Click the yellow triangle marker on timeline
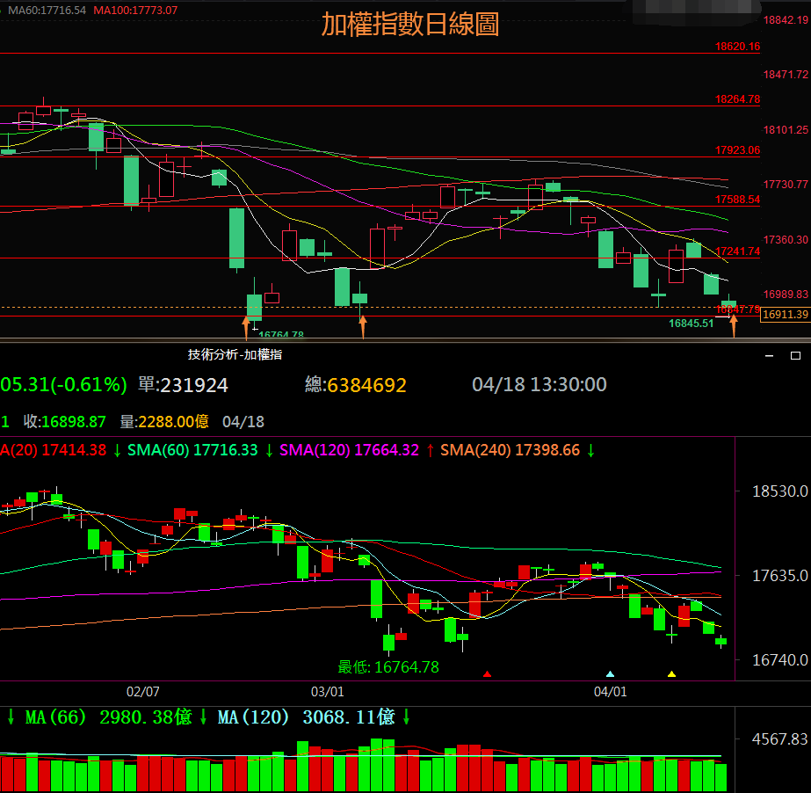811x793 pixels. [671, 674]
